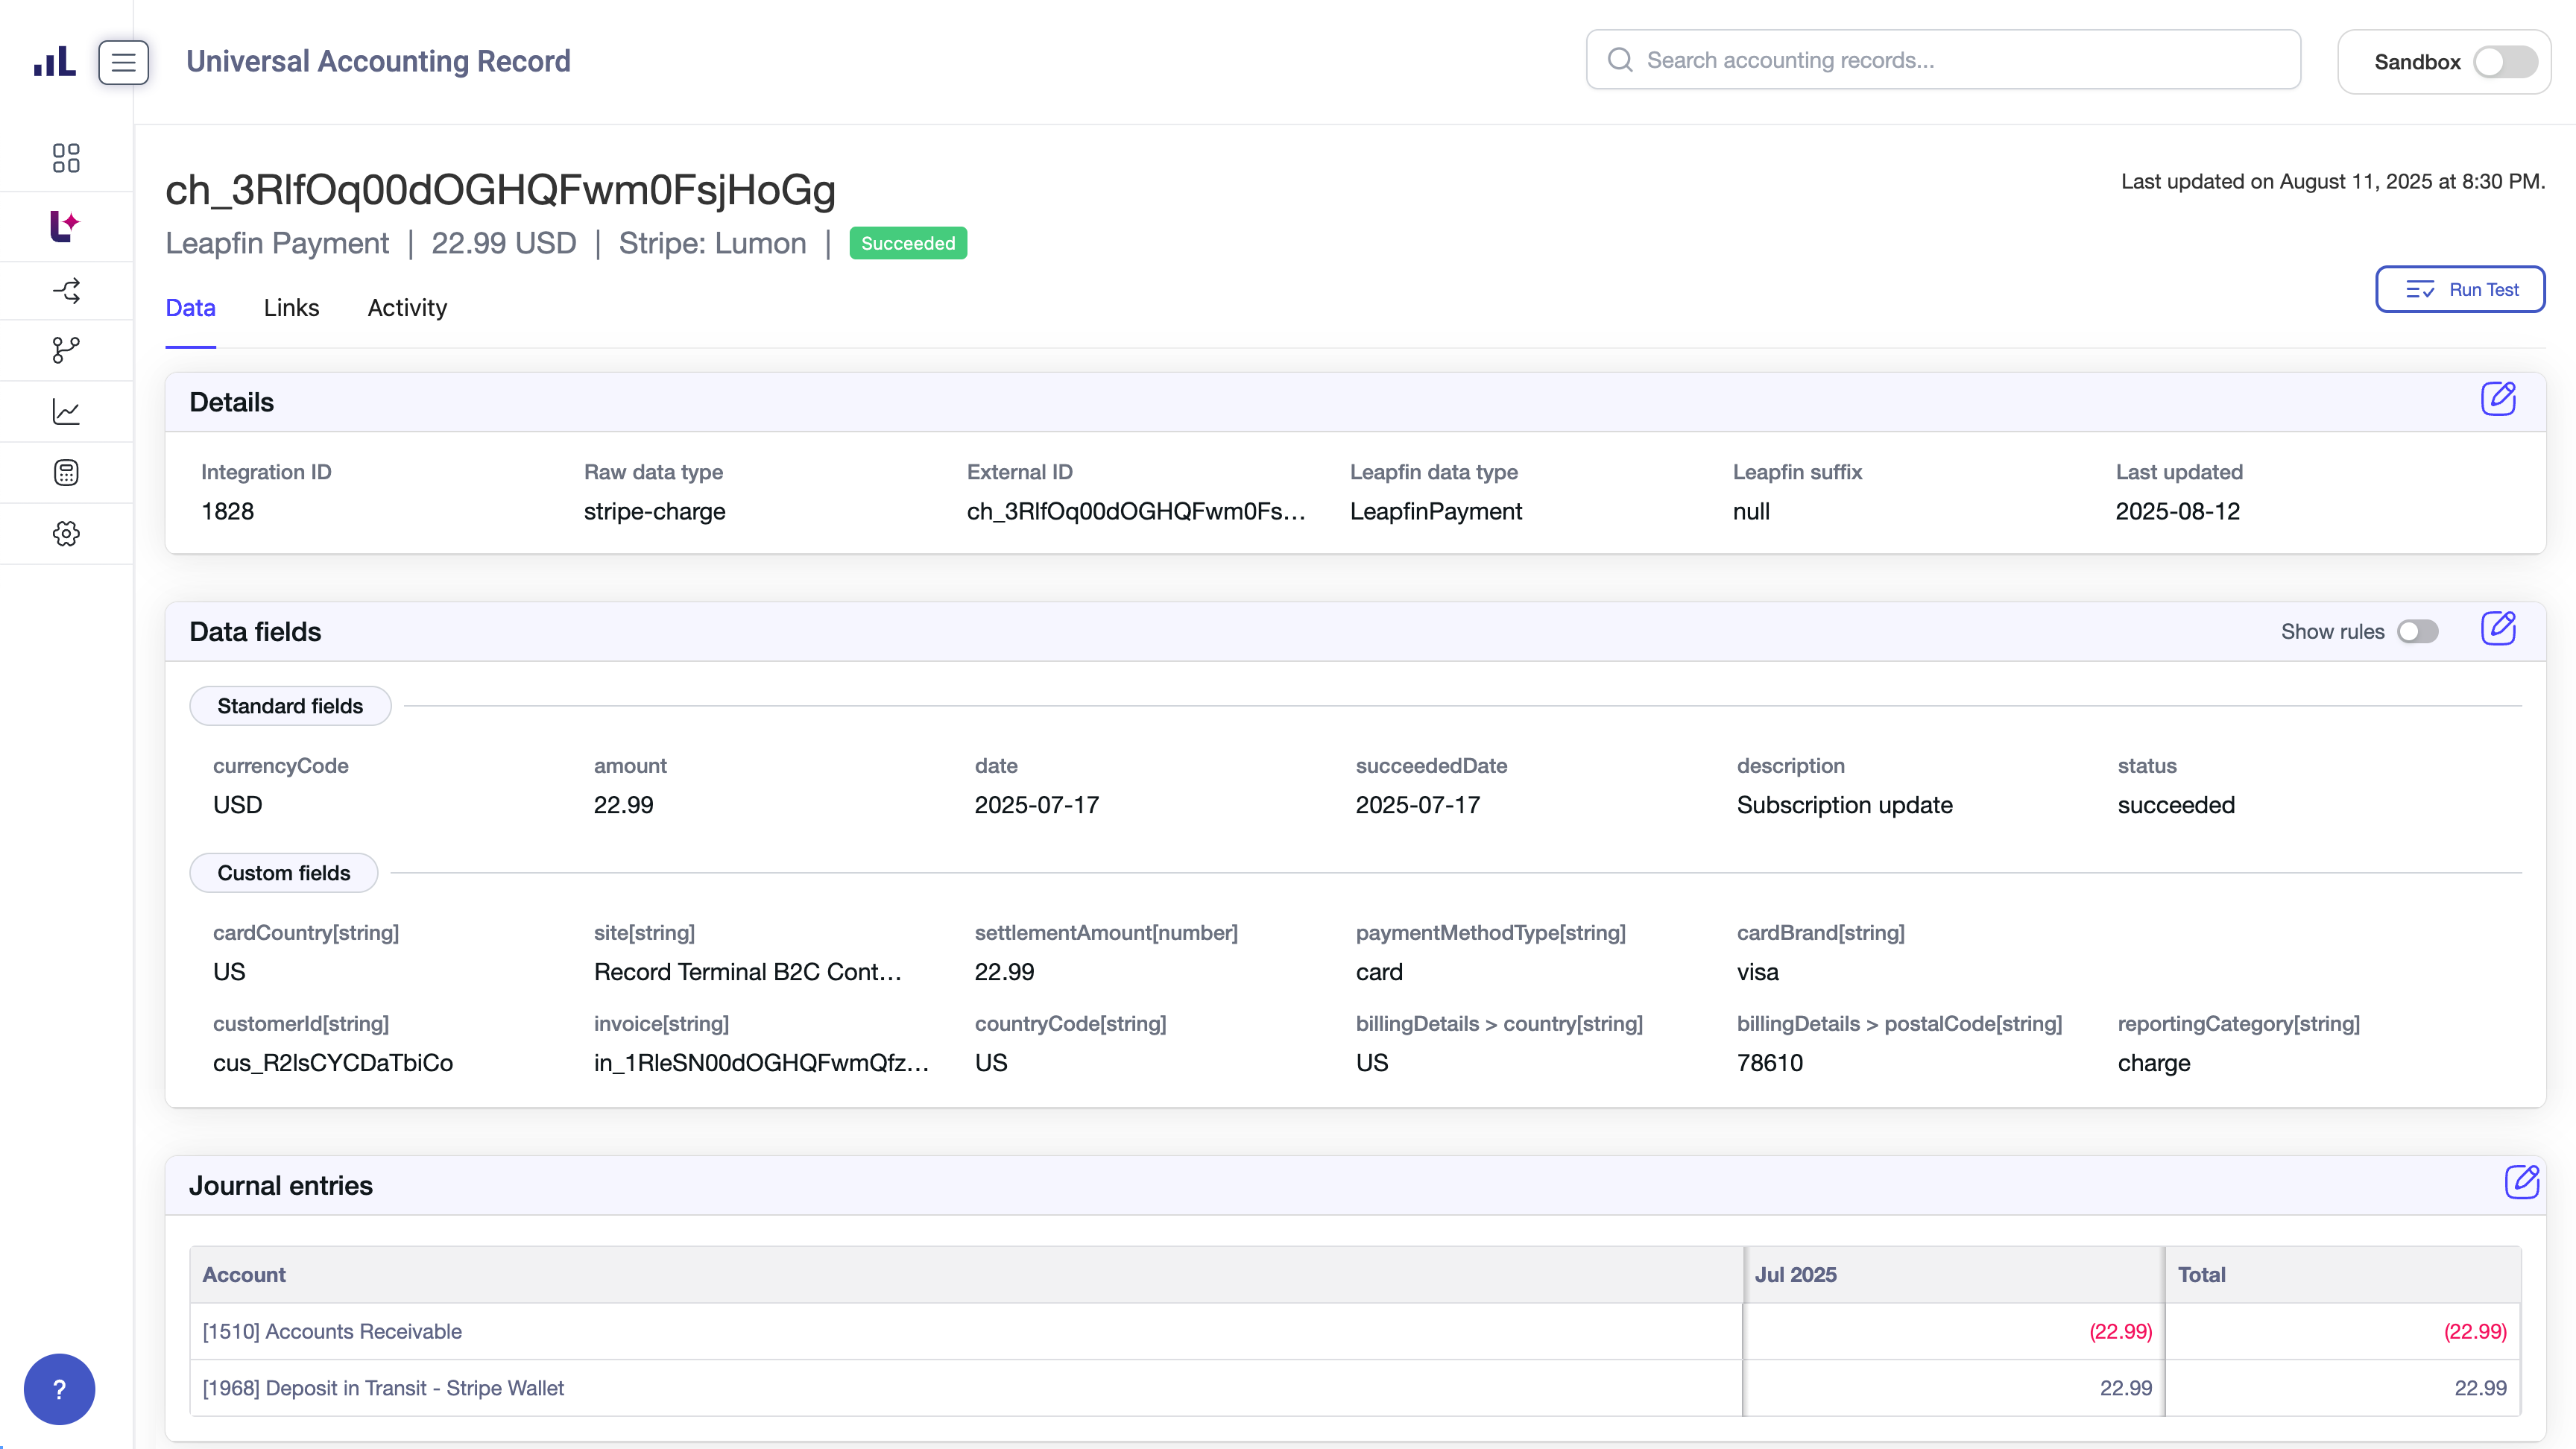Edit the Details section with pencil icon

2497,399
